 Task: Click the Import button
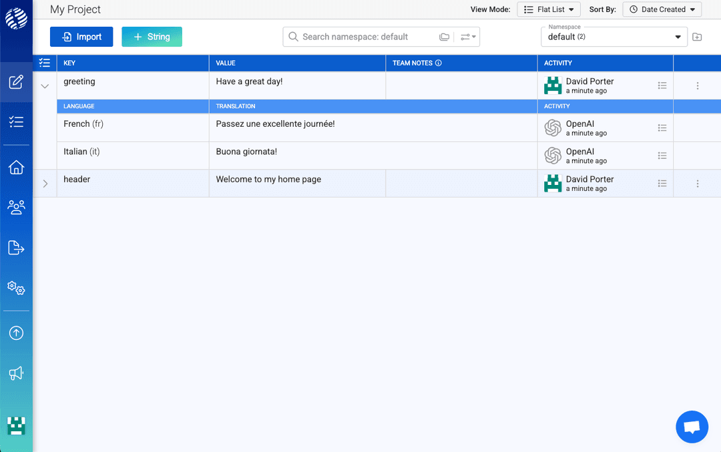coord(81,37)
